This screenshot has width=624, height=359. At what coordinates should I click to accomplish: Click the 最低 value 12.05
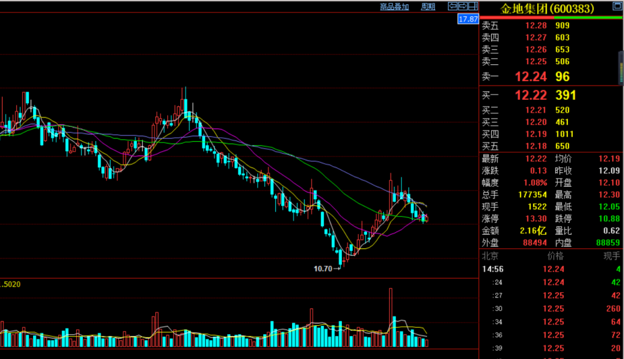point(609,207)
